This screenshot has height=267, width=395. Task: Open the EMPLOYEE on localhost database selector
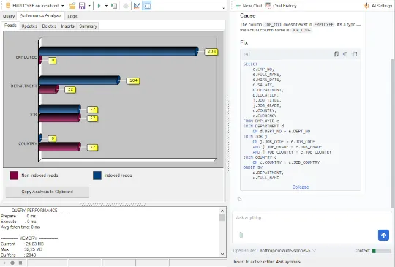tap(35, 6)
